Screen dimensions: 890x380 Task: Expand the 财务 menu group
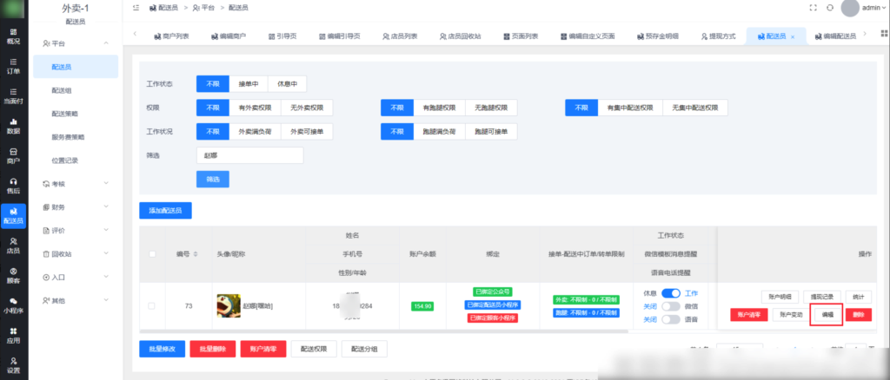point(76,207)
